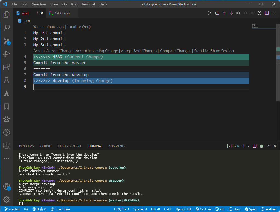This screenshot has height=212, width=280.
Task: Toggle Go Live server in status bar
Action: pyautogui.click(x=203, y=209)
